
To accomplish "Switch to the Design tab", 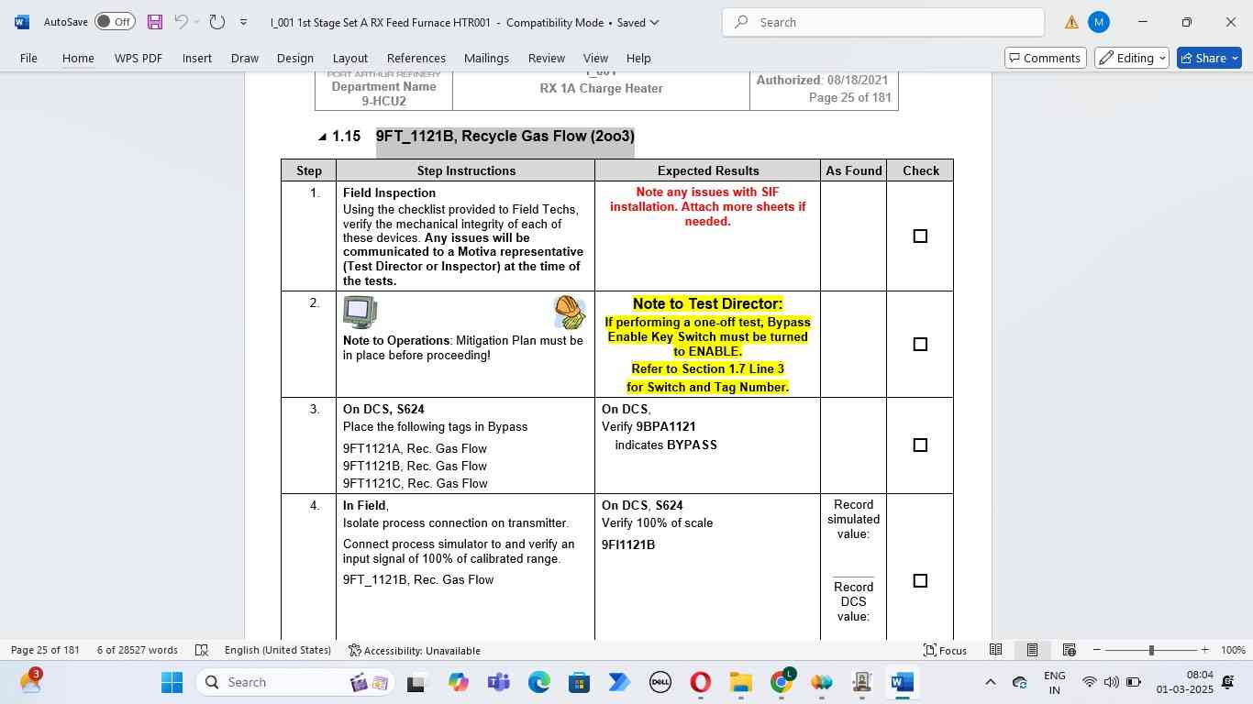I will tap(295, 58).
